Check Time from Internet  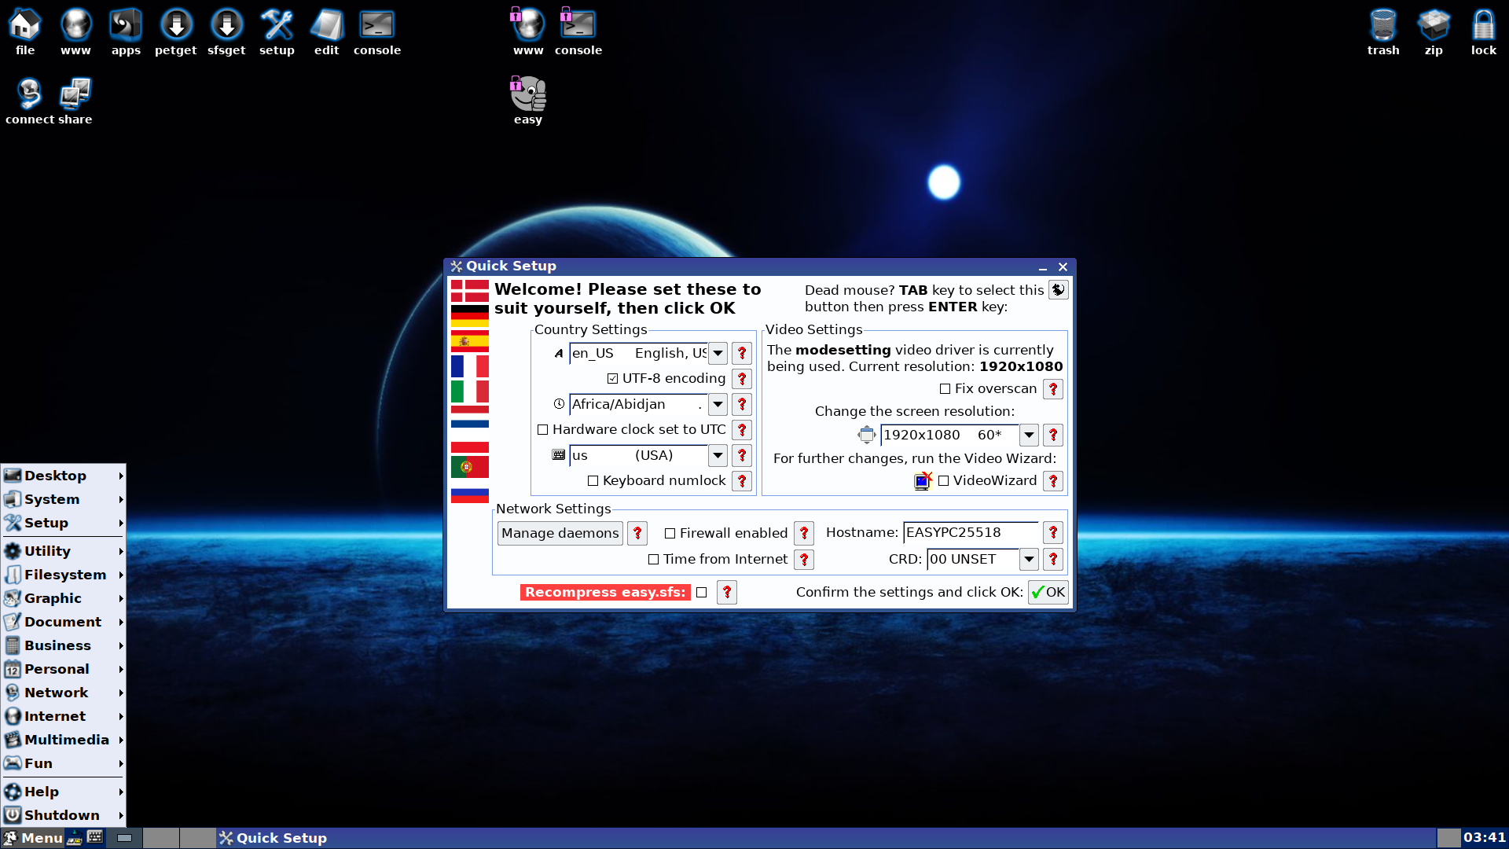point(653,559)
